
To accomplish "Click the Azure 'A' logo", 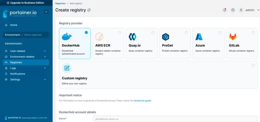I will tap(199, 37).
